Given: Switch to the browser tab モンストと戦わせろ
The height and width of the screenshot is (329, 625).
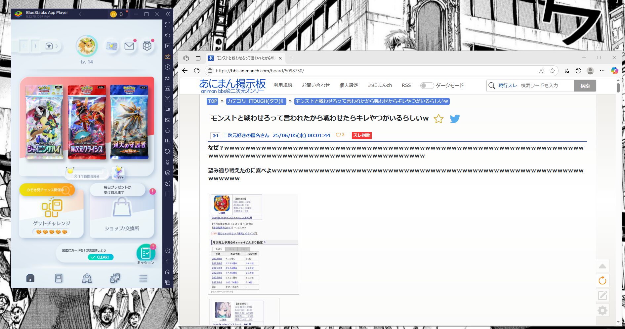Looking at the screenshot, I should tap(245, 58).
